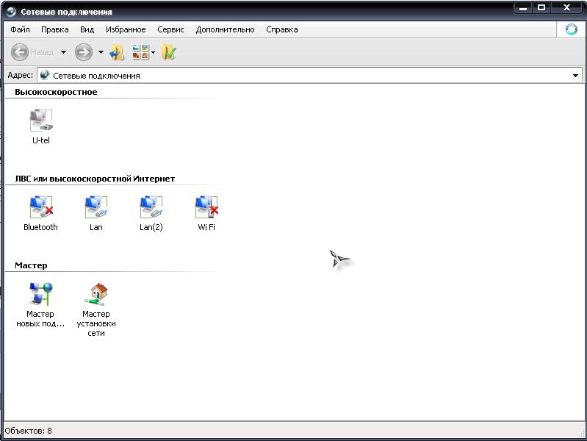Image resolution: width=587 pixels, height=441 pixels.
Task: Open the Файл menu
Action: click(x=21, y=29)
